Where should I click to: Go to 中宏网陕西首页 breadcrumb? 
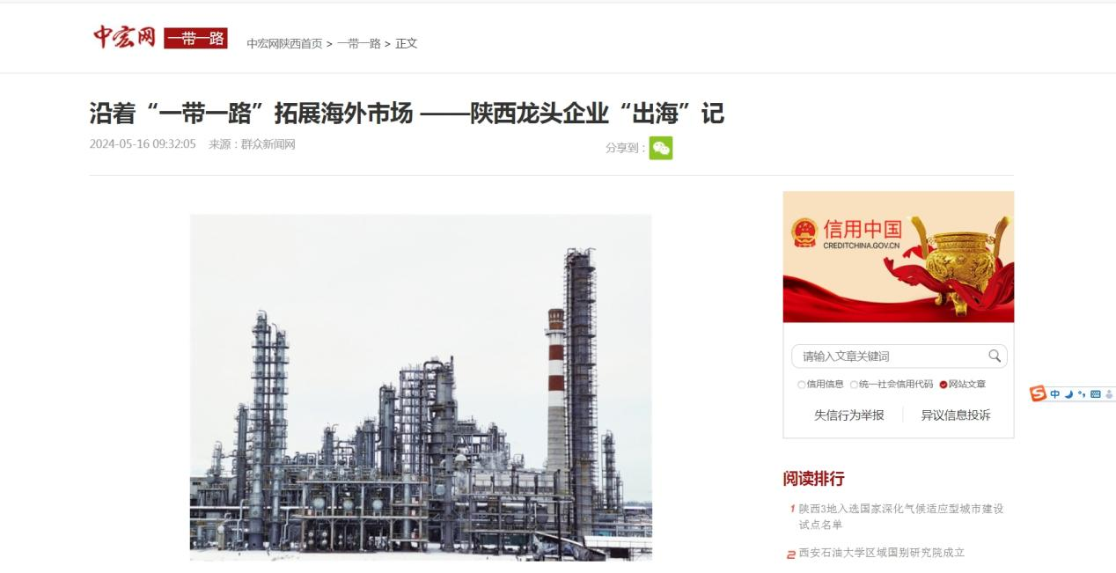click(284, 43)
